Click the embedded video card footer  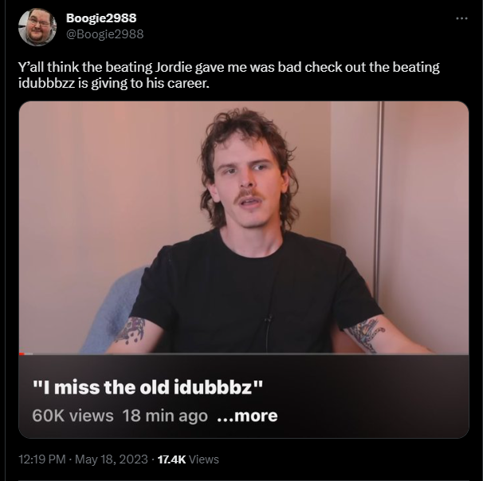[x=244, y=396]
